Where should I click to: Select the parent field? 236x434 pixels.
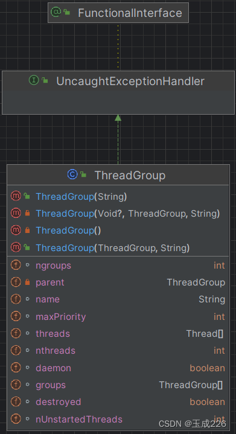118,282
